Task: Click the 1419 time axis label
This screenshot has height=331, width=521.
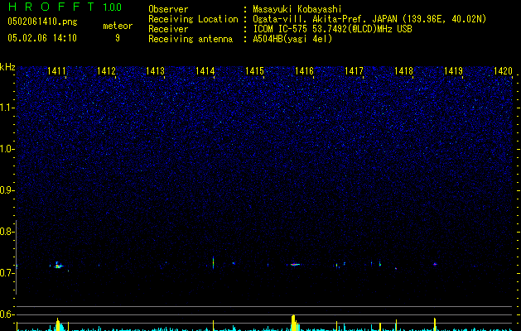Action: (454, 71)
